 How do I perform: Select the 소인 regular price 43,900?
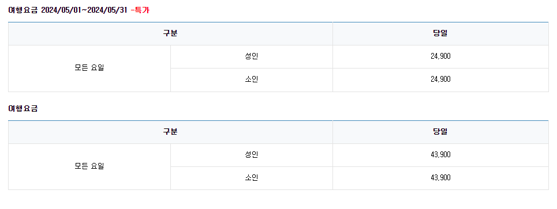pos(440,178)
